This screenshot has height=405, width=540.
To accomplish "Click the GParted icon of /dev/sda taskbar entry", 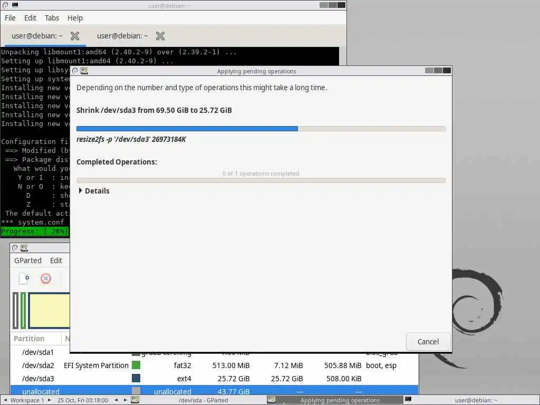I will [135, 400].
